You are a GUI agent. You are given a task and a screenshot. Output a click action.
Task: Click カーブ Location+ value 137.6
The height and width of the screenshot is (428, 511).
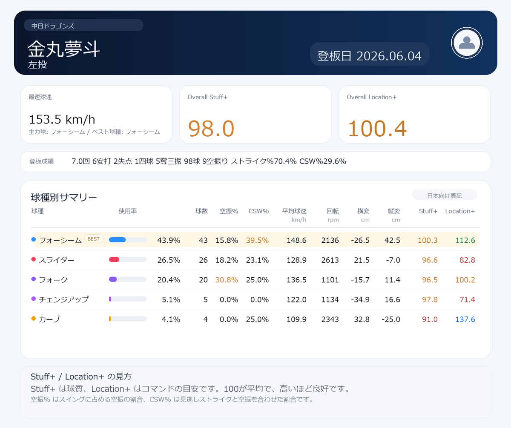click(465, 319)
